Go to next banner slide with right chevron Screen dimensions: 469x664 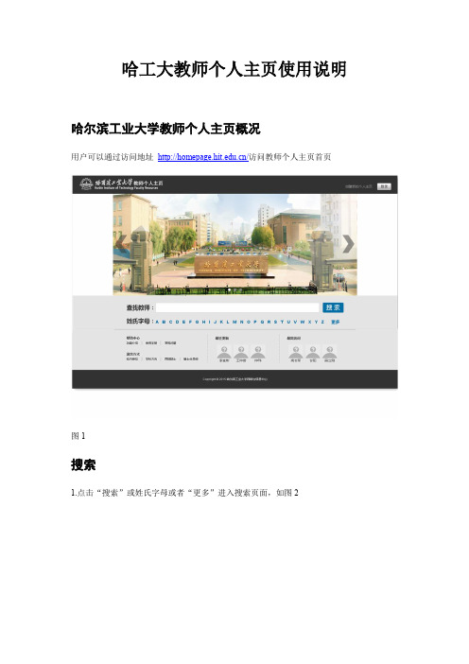click(x=348, y=243)
